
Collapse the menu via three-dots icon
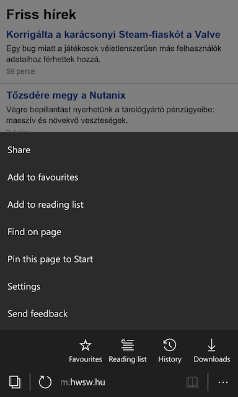tap(223, 383)
